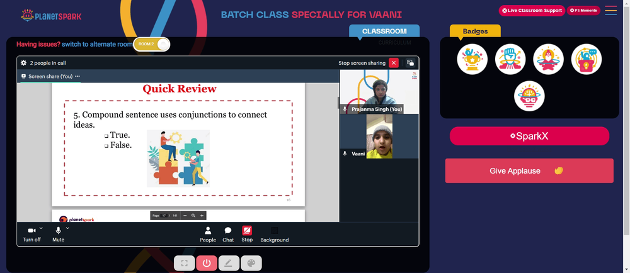630x273 pixels.
Task: Click the red X stop screen sharing
Action: [x=394, y=63]
